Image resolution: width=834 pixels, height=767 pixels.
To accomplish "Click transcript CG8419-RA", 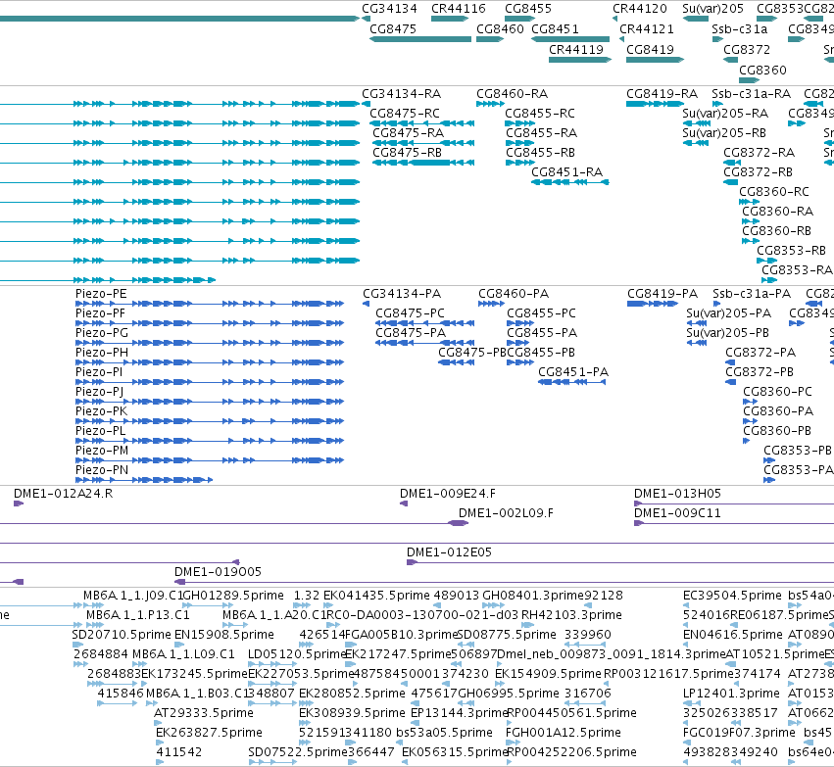I will click(662, 94).
